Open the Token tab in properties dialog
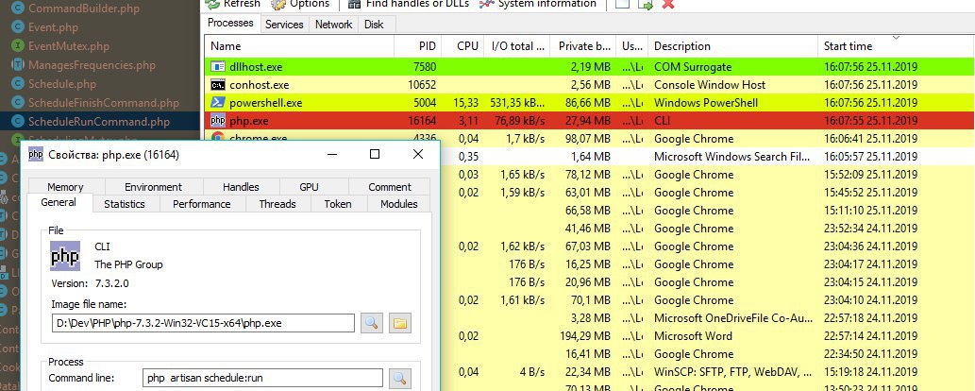Screen dimensions: 975x391 tap(338, 204)
